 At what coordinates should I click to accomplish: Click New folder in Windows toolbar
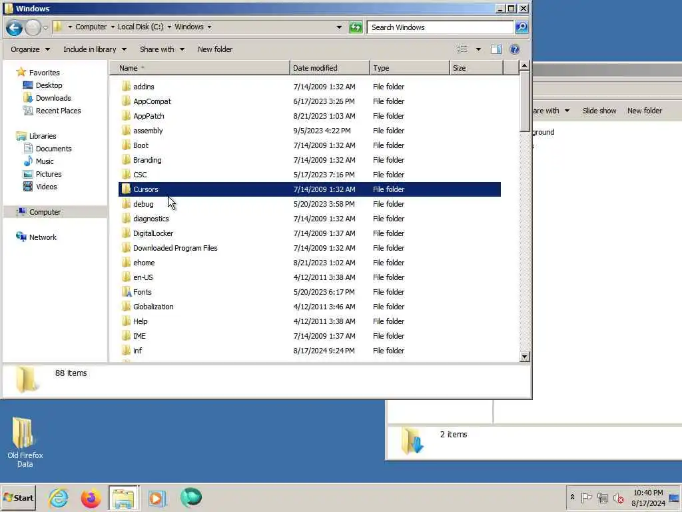[x=215, y=49]
